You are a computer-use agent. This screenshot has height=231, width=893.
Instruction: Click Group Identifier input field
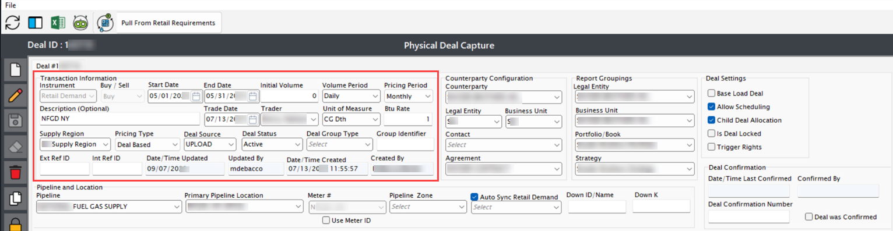405,144
